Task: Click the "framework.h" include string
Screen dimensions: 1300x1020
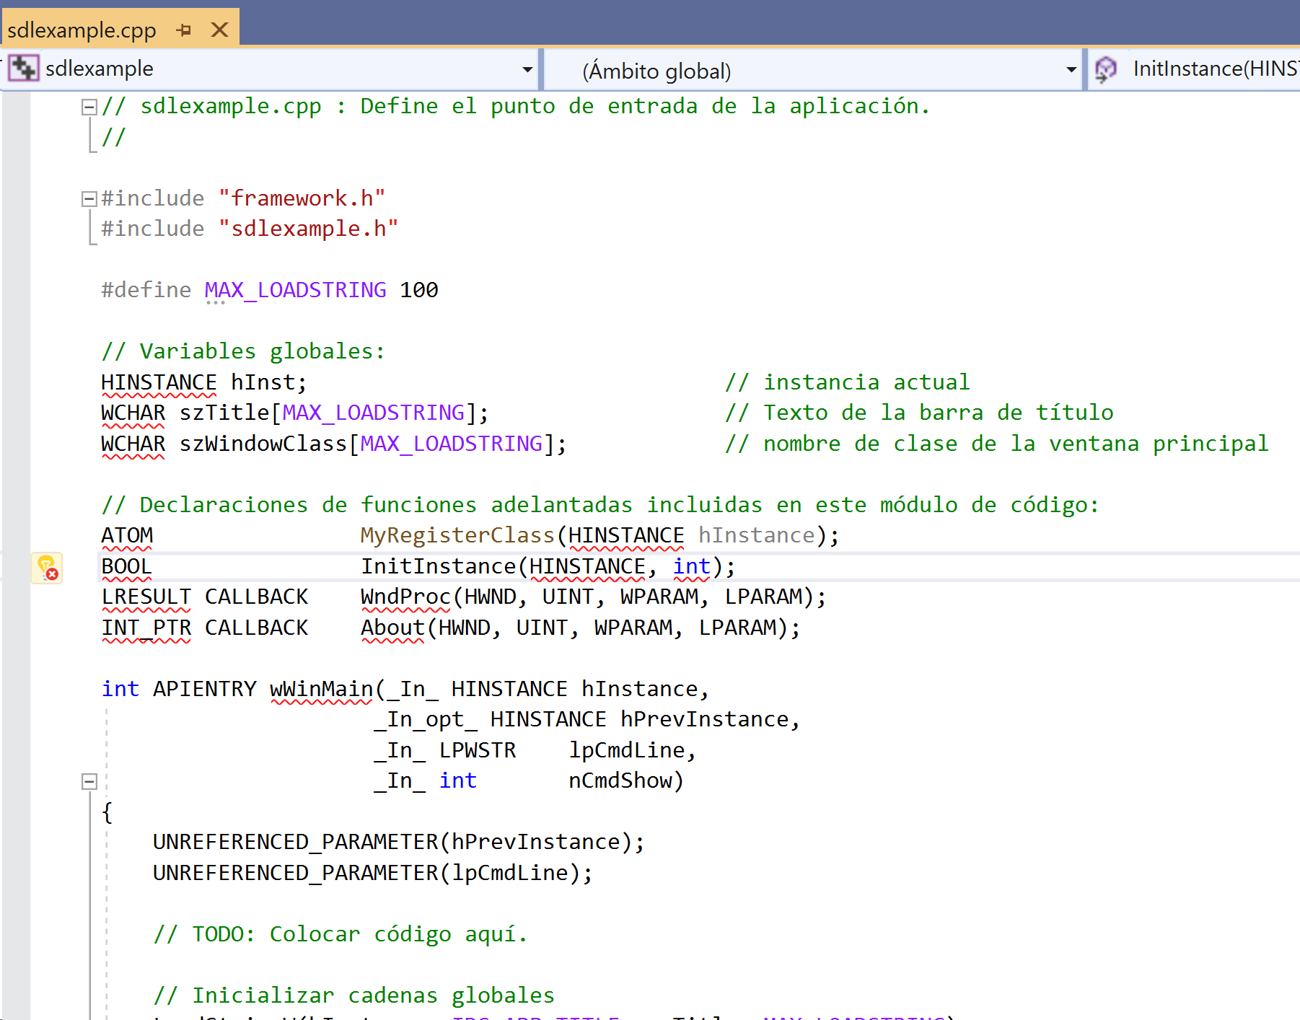Action: [302, 198]
